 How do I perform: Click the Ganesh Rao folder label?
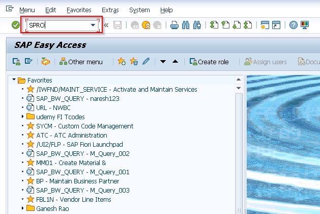click(52, 209)
